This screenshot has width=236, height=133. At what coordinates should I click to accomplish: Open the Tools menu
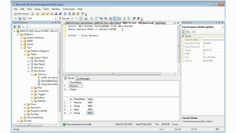pos(46,9)
